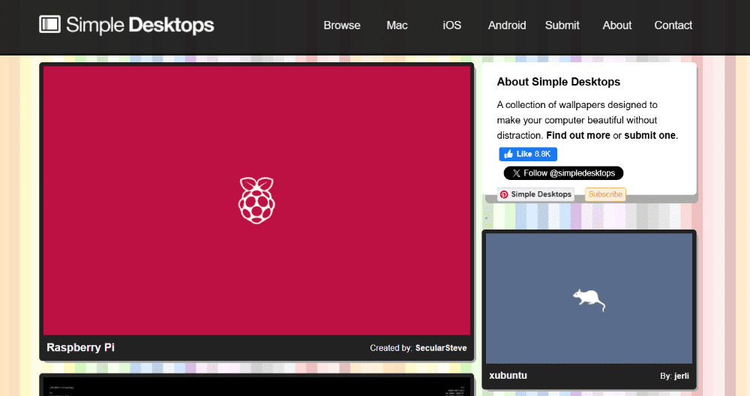Click the white mouse icon on xubuntu wallpaper
This screenshot has width=750, height=396.
tap(589, 300)
